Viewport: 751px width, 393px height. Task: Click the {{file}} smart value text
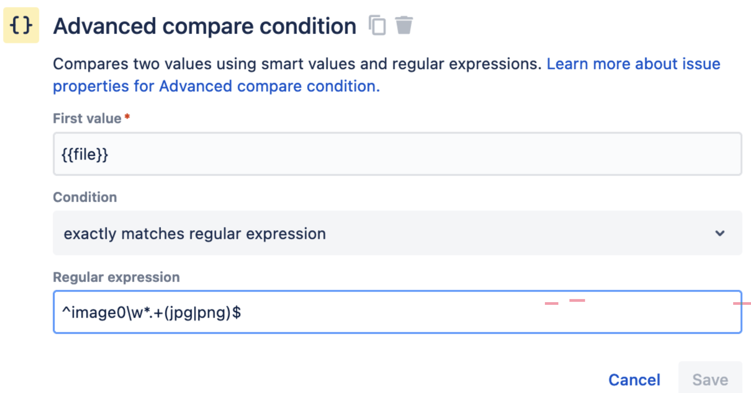(x=85, y=155)
